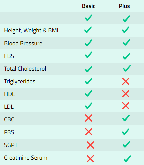The width and height of the screenshot is (144, 165).
Task: Click the Total Cholesterol label
Action: (x=25, y=69)
